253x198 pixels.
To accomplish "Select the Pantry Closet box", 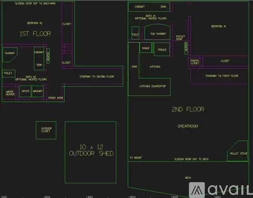I will pyautogui.click(x=195, y=62).
